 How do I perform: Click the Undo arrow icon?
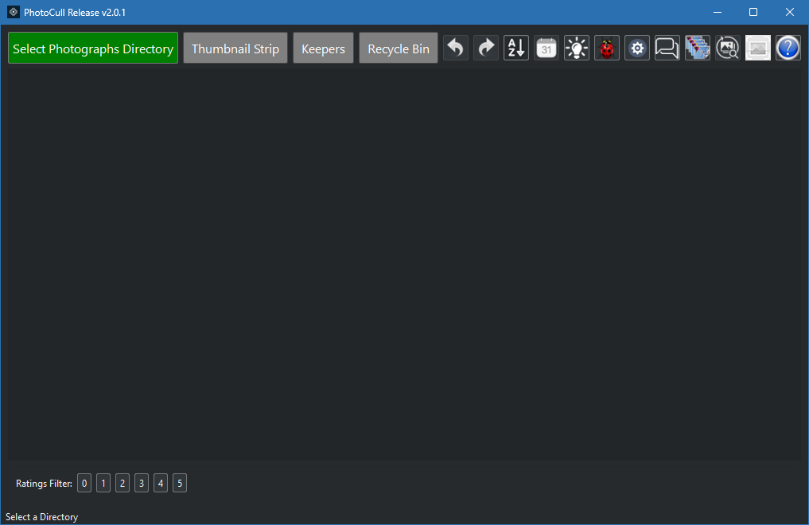coord(455,48)
